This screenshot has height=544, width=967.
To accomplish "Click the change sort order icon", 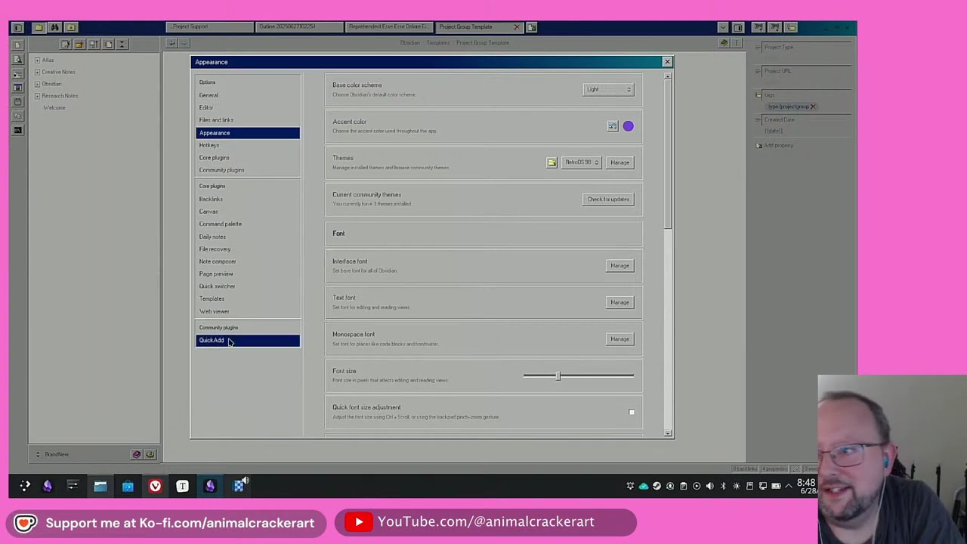I will pos(94,45).
